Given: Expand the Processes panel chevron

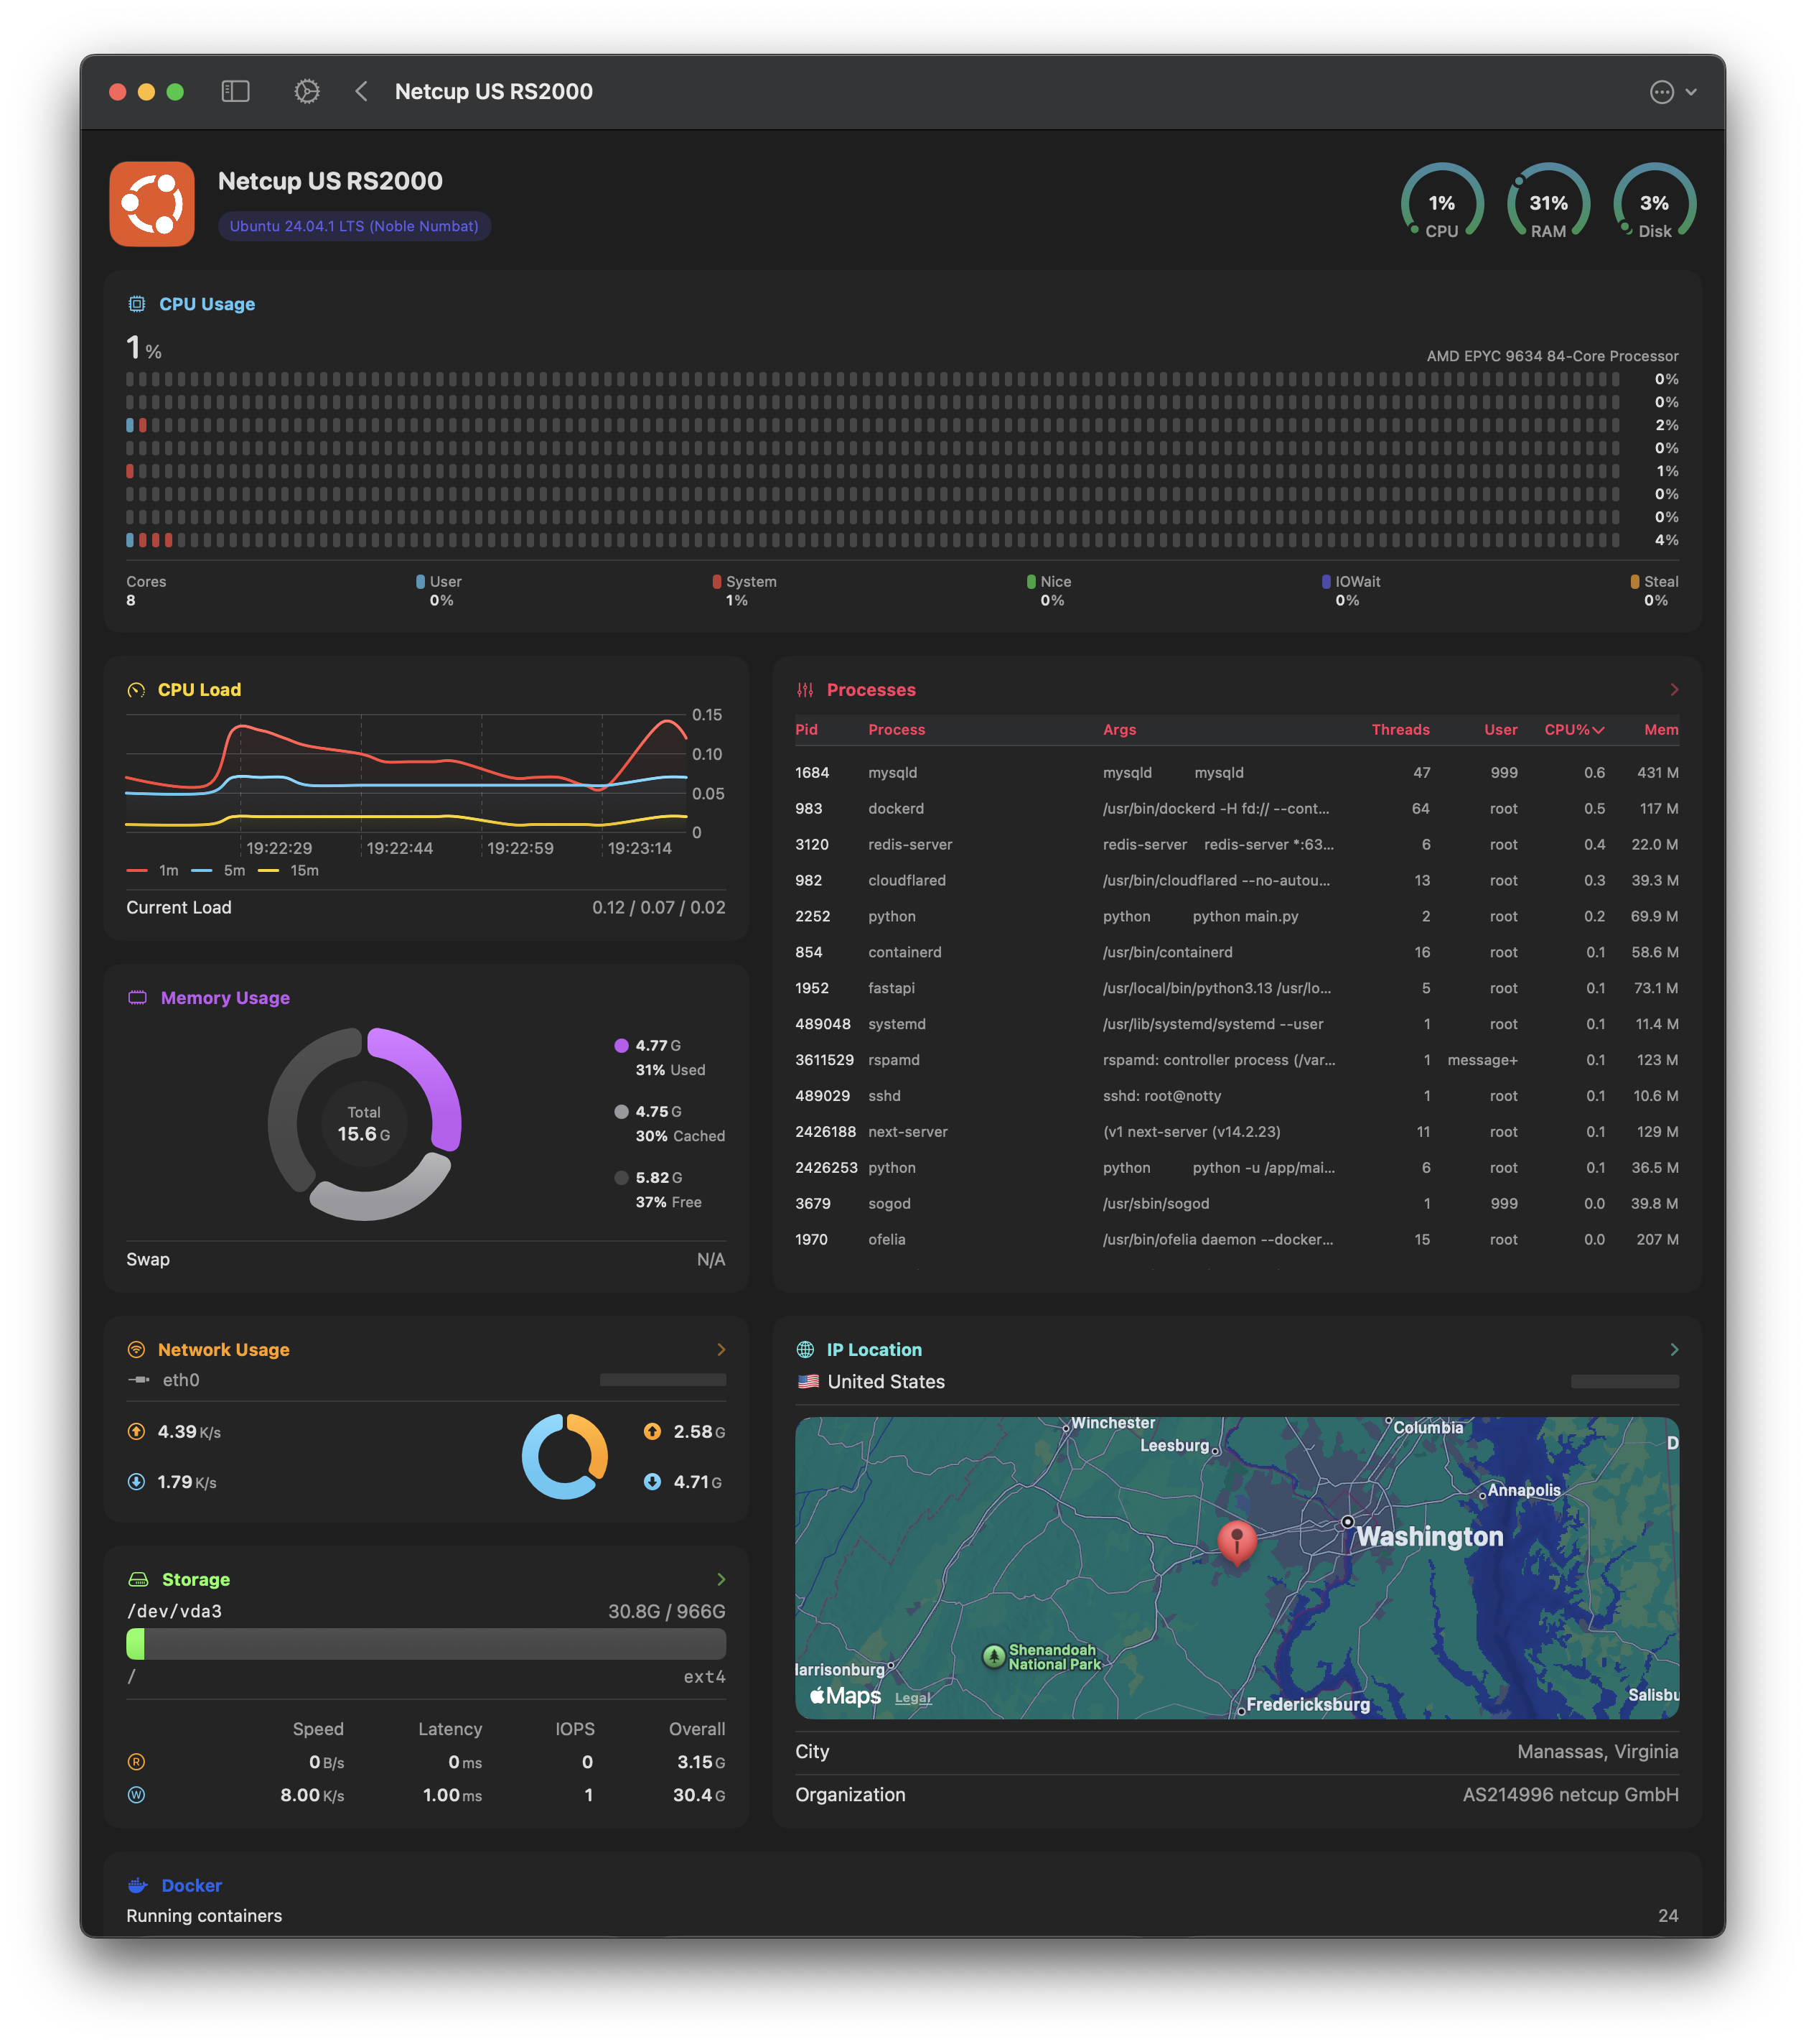Looking at the screenshot, I should (x=1674, y=690).
